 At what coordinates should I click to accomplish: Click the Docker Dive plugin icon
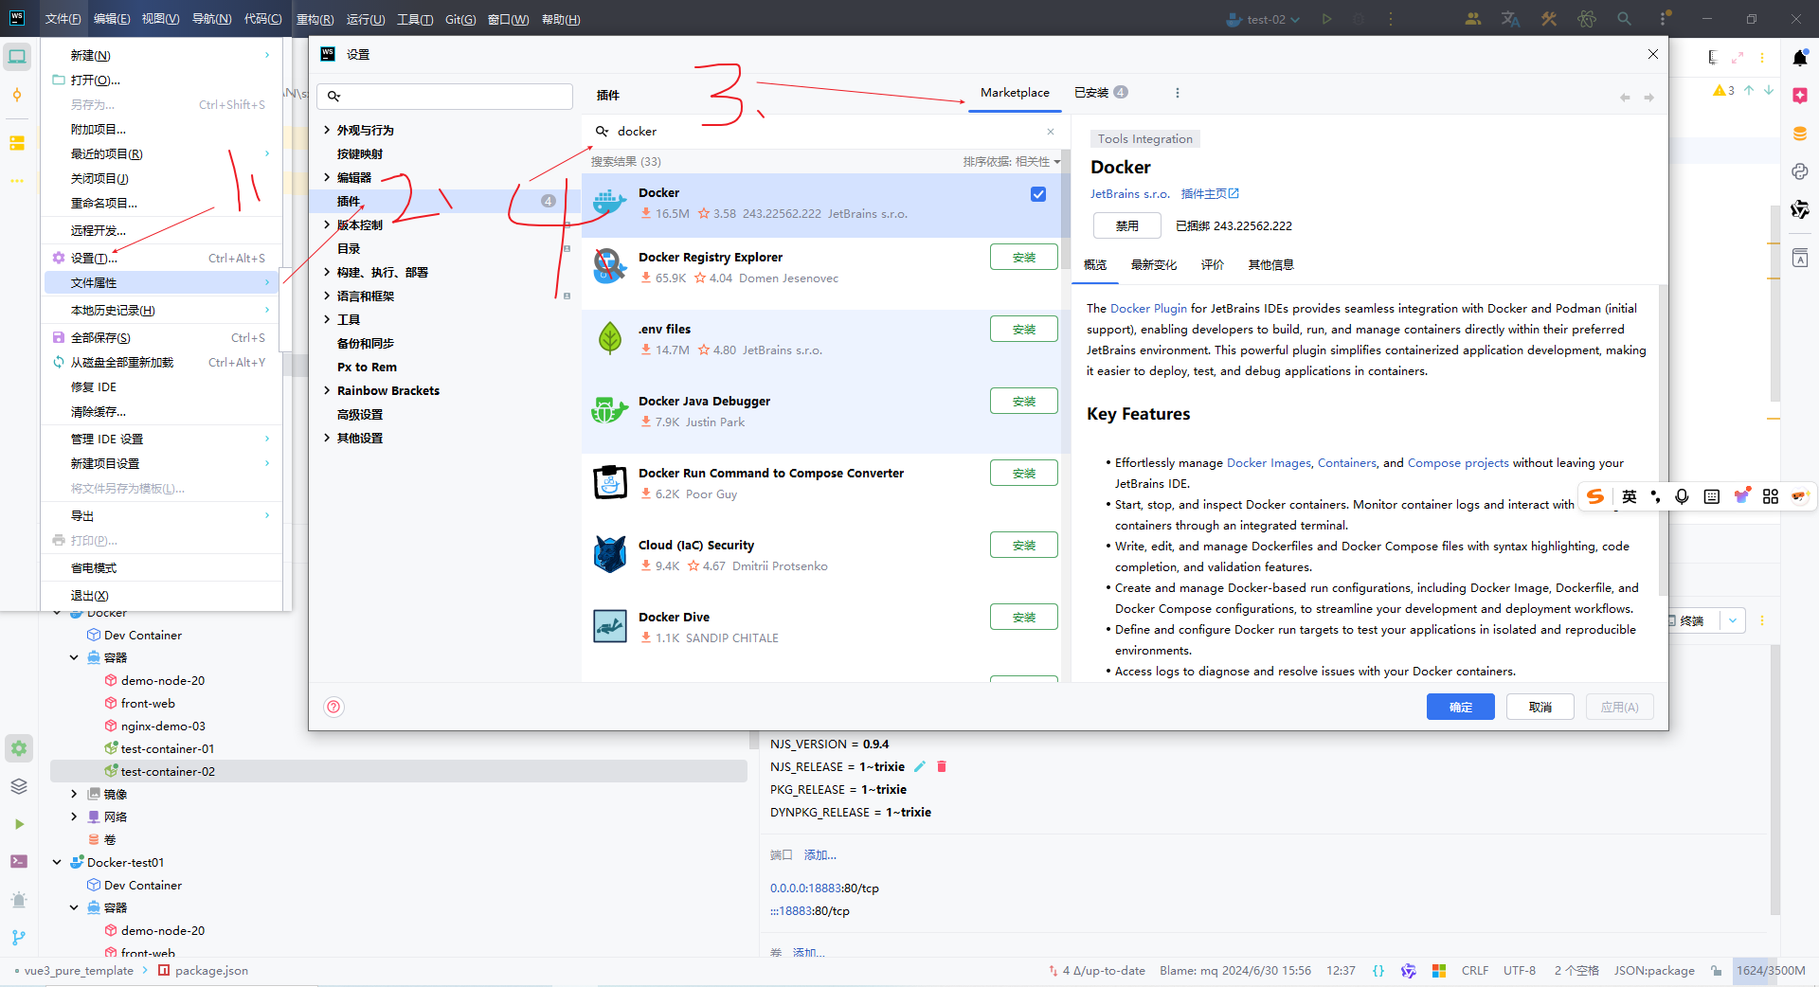click(610, 627)
